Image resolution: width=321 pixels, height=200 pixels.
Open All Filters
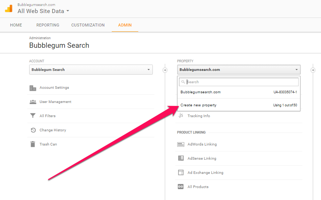point(47,116)
